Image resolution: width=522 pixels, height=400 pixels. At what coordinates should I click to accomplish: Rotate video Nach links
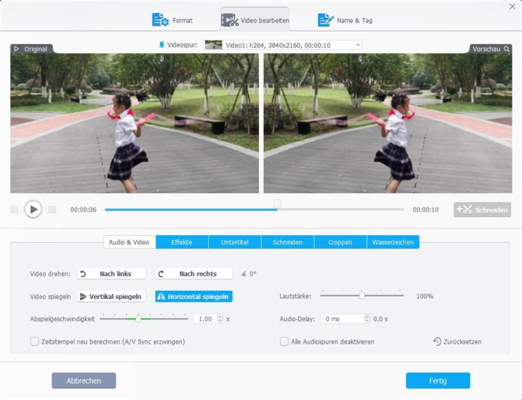pos(111,274)
